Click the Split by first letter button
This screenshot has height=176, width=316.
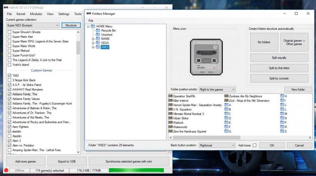click(279, 68)
